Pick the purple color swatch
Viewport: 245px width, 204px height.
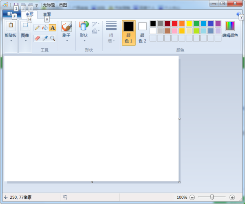point(218,24)
